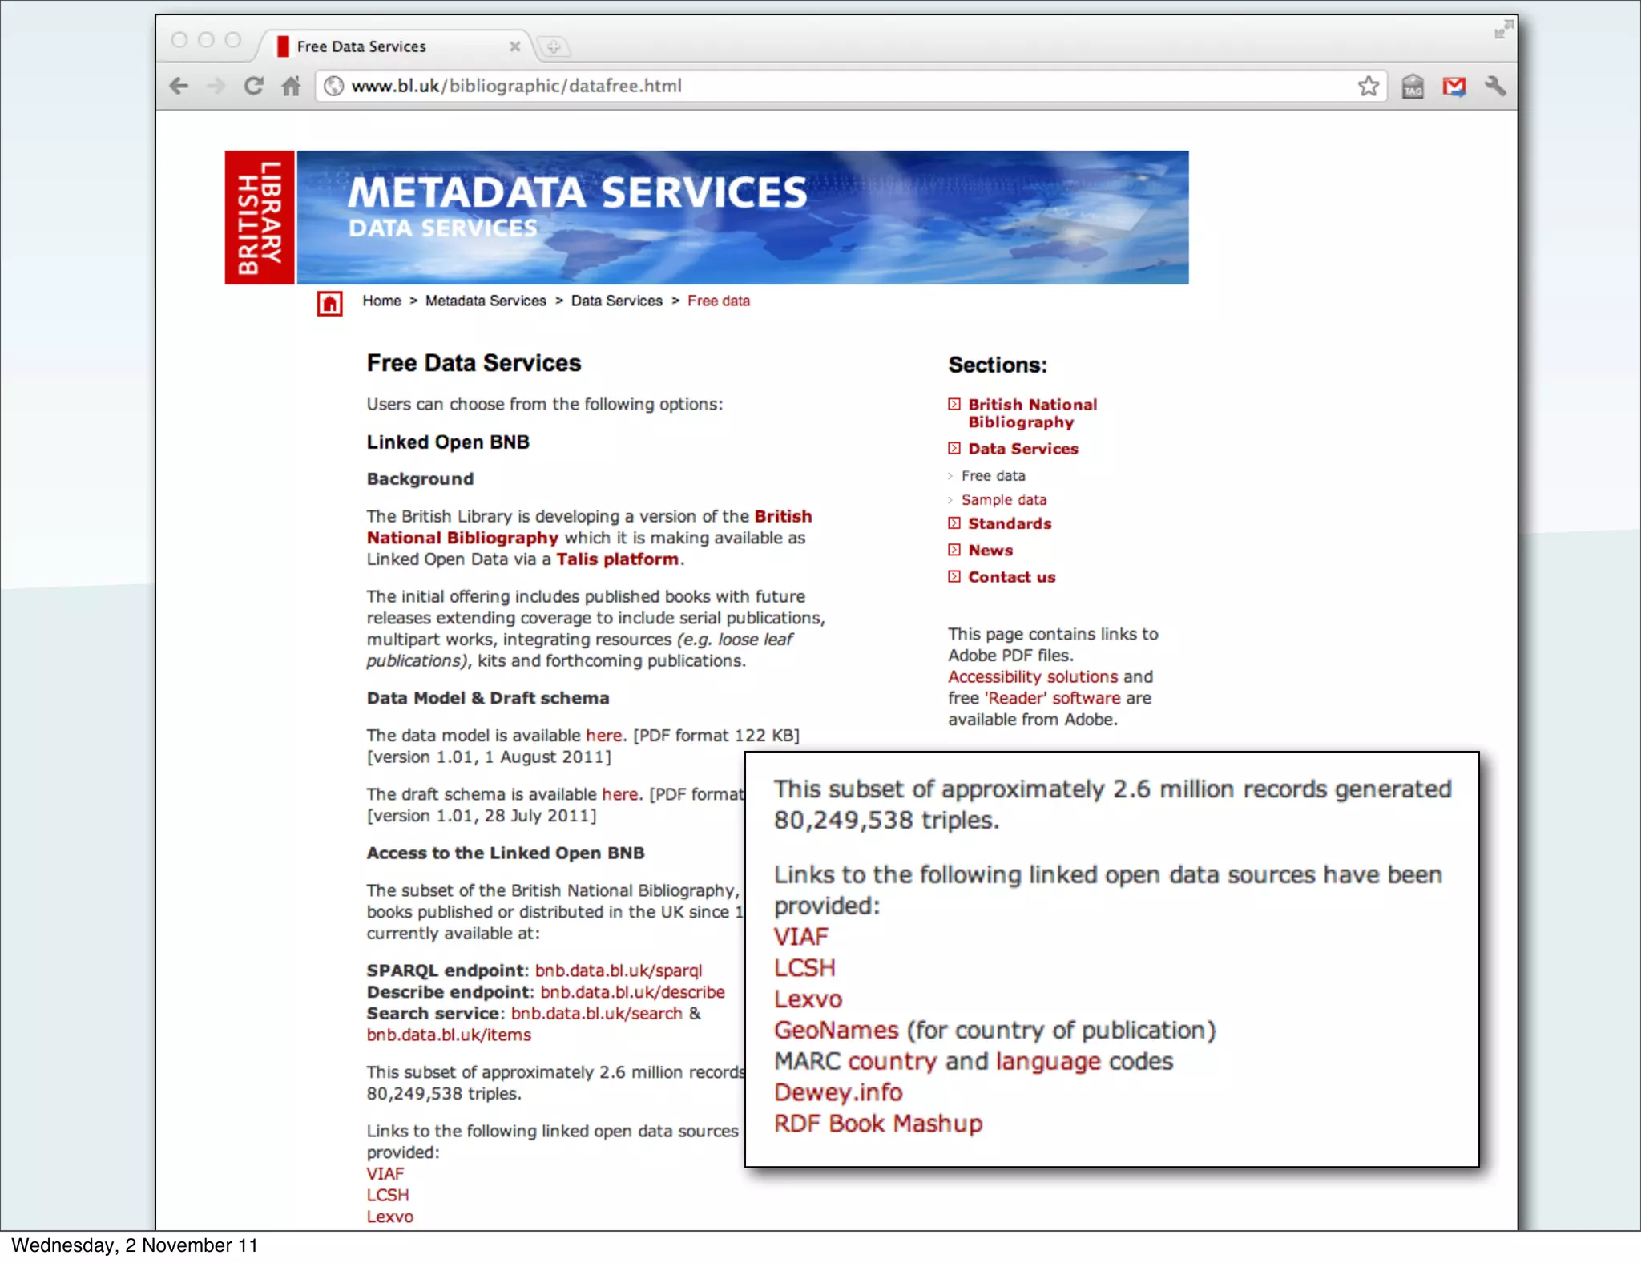Click the reload page icon
This screenshot has width=1641, height=1263.
coord(253,86)
